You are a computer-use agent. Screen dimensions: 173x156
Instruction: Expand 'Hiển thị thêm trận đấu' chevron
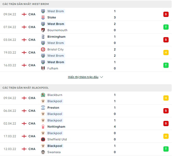pyautogui.click(x=101, y=77)
